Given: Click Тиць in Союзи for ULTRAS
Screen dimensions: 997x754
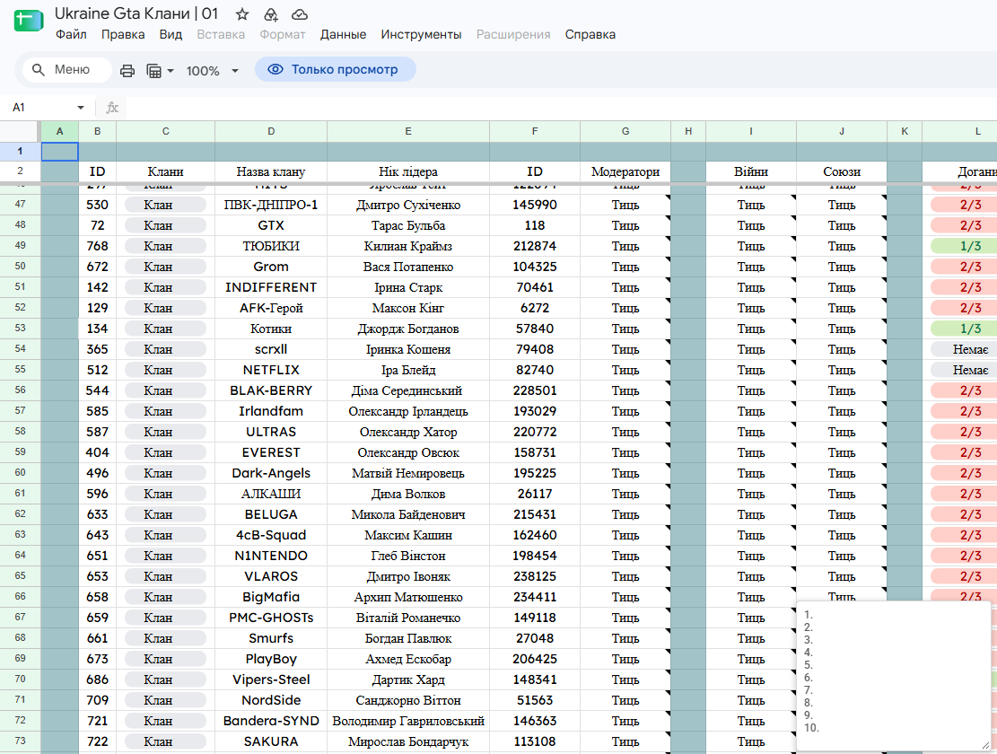Looking at the screenshot, I should [842, 432].
